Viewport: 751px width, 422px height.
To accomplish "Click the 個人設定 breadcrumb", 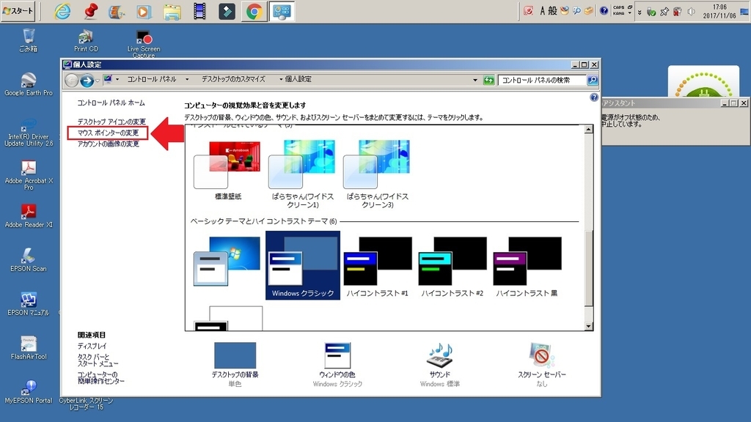I will point(298,79).
